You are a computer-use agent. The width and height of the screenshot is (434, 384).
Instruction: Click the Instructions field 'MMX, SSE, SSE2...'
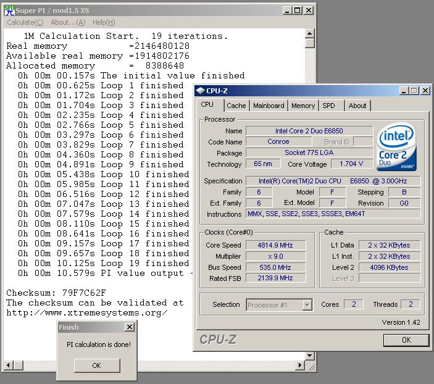(x=333, y=214)
